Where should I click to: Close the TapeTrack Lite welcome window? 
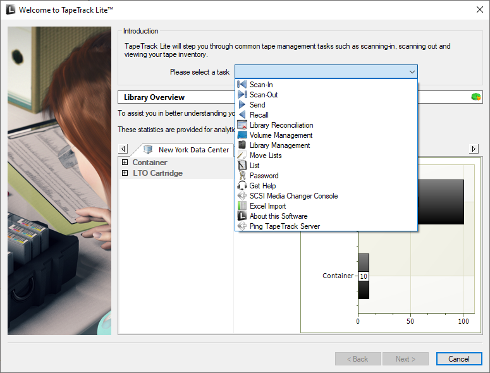(x=480, y=9)
